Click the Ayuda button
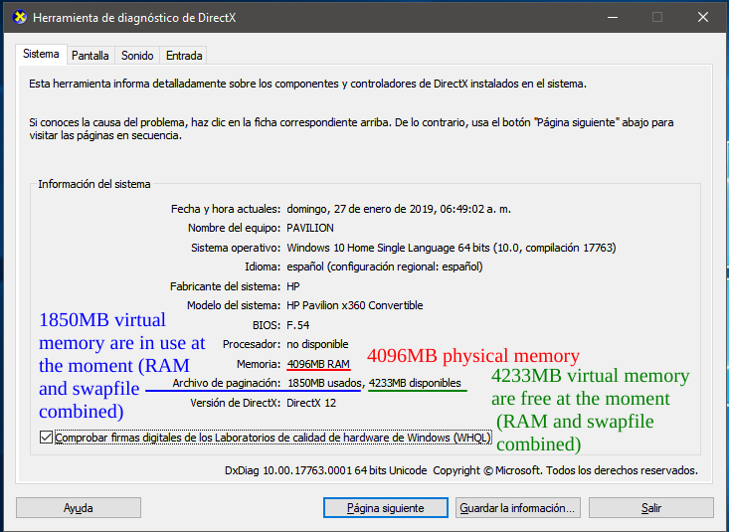 (79, 508)
